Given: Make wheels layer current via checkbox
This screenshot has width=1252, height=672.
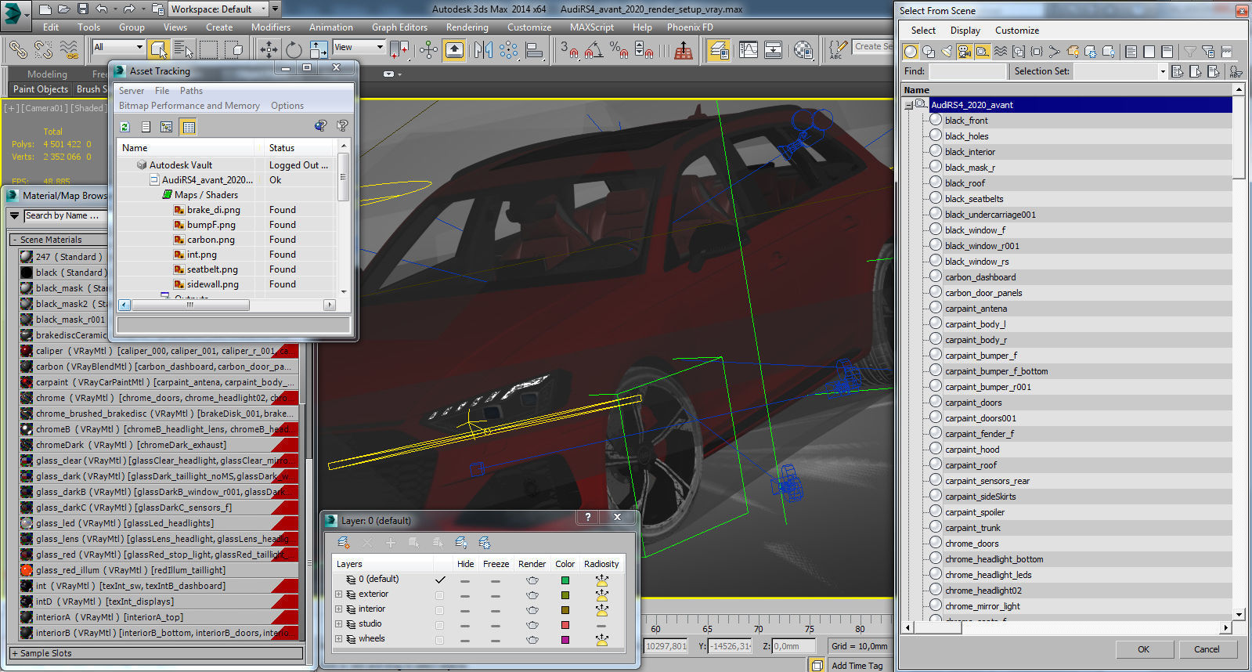Looking at the screenshot, I should point(439,640).
